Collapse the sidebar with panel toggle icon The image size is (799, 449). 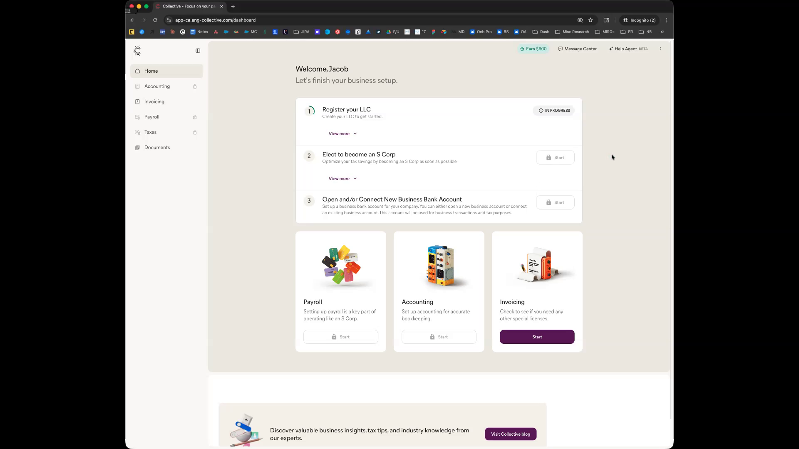[198, 51]
